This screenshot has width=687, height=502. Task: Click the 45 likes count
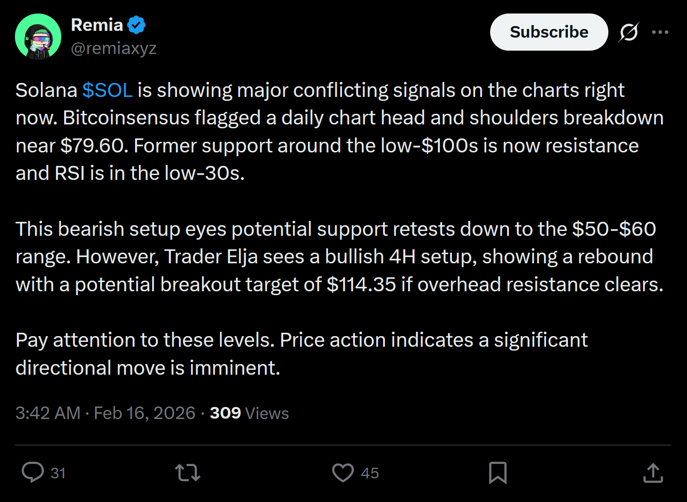[370, 473]
